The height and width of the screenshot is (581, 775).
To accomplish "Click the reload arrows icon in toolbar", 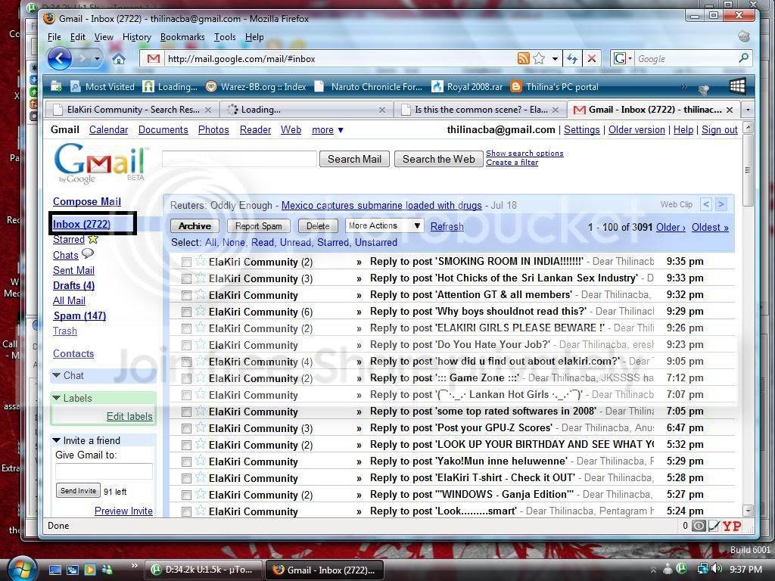I will point(572,59).
